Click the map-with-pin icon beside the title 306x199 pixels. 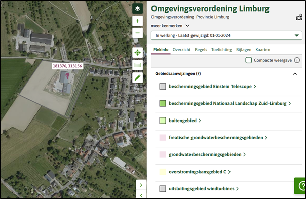click(299, 17)
